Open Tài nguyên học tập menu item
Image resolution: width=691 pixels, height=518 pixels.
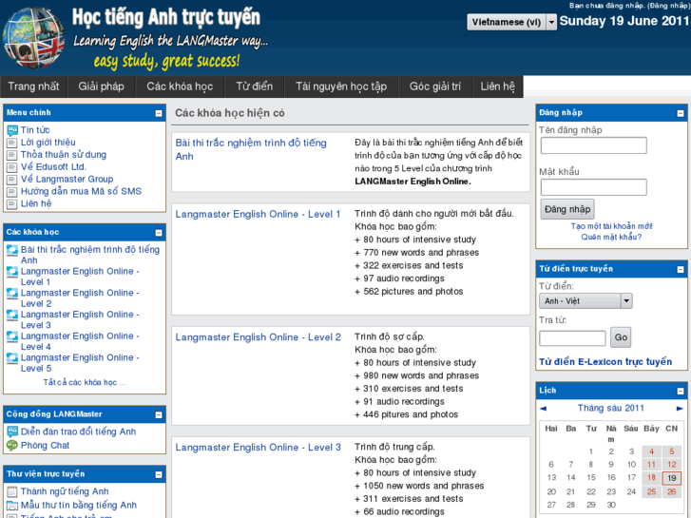pos(341,86)
